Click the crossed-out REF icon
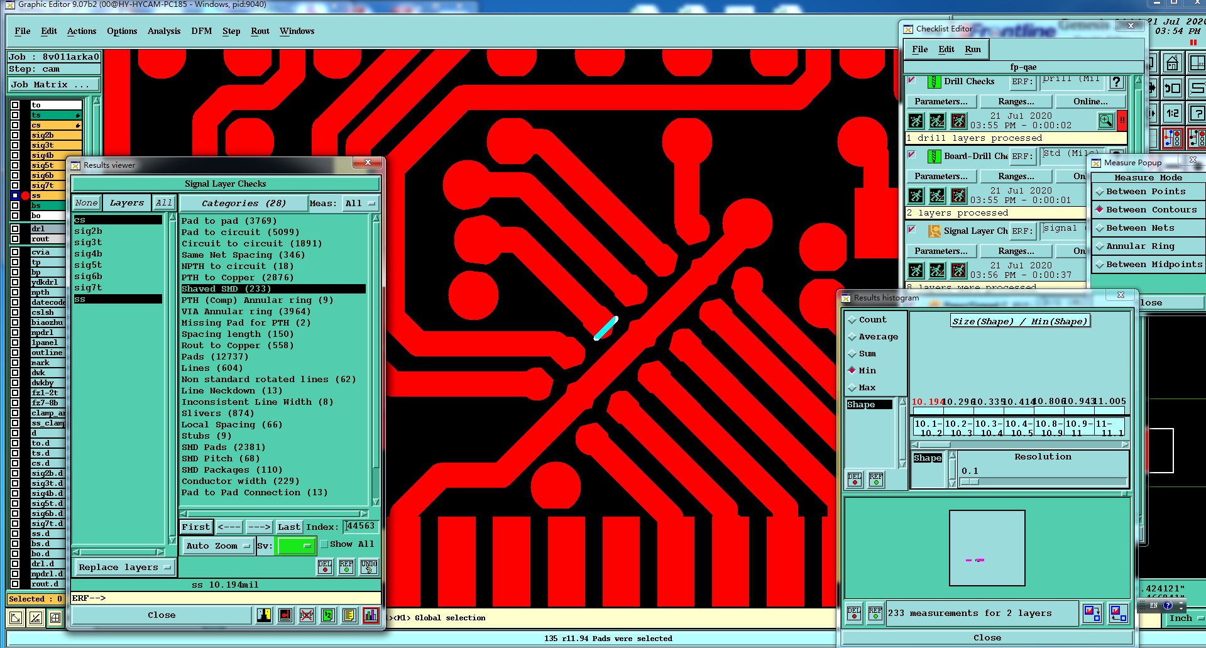Screen dimensions: 1206x648 click(307, 615)
